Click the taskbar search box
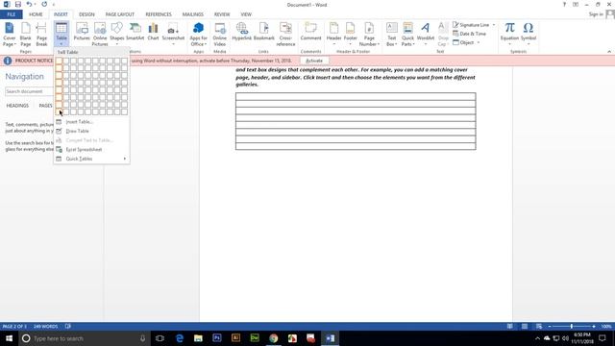Image resolution: width=615 pixels, height=346 pixels. [x=84, y=338]
